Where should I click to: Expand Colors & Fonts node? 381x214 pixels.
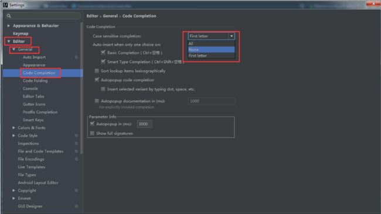[13, 127]
